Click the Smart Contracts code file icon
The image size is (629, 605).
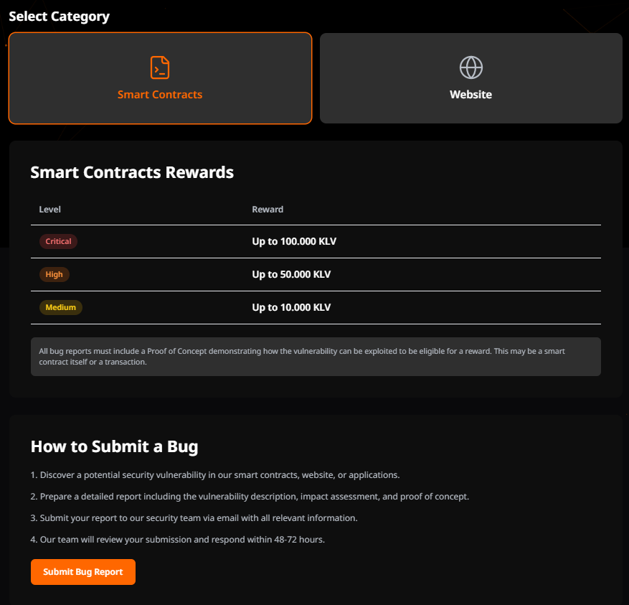[x=159, y=66]
